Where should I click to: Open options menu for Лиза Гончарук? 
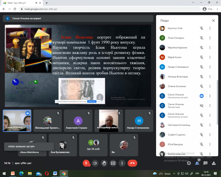coord(210,38)
